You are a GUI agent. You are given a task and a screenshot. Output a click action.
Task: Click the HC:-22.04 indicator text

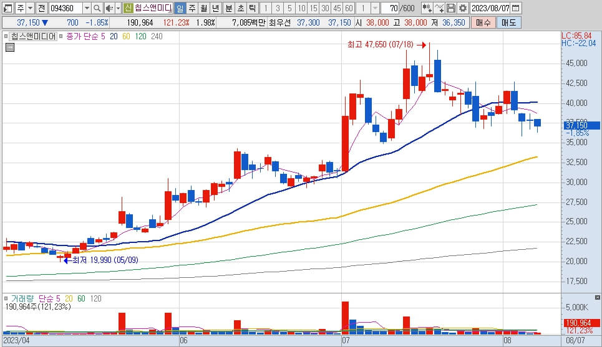click(578, 44)
